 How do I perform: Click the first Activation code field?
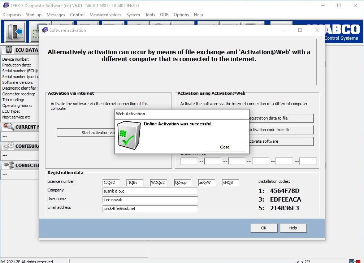coord(189,161)
